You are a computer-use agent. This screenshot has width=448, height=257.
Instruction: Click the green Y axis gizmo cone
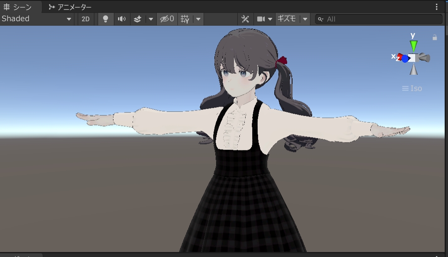click(413, 45)
